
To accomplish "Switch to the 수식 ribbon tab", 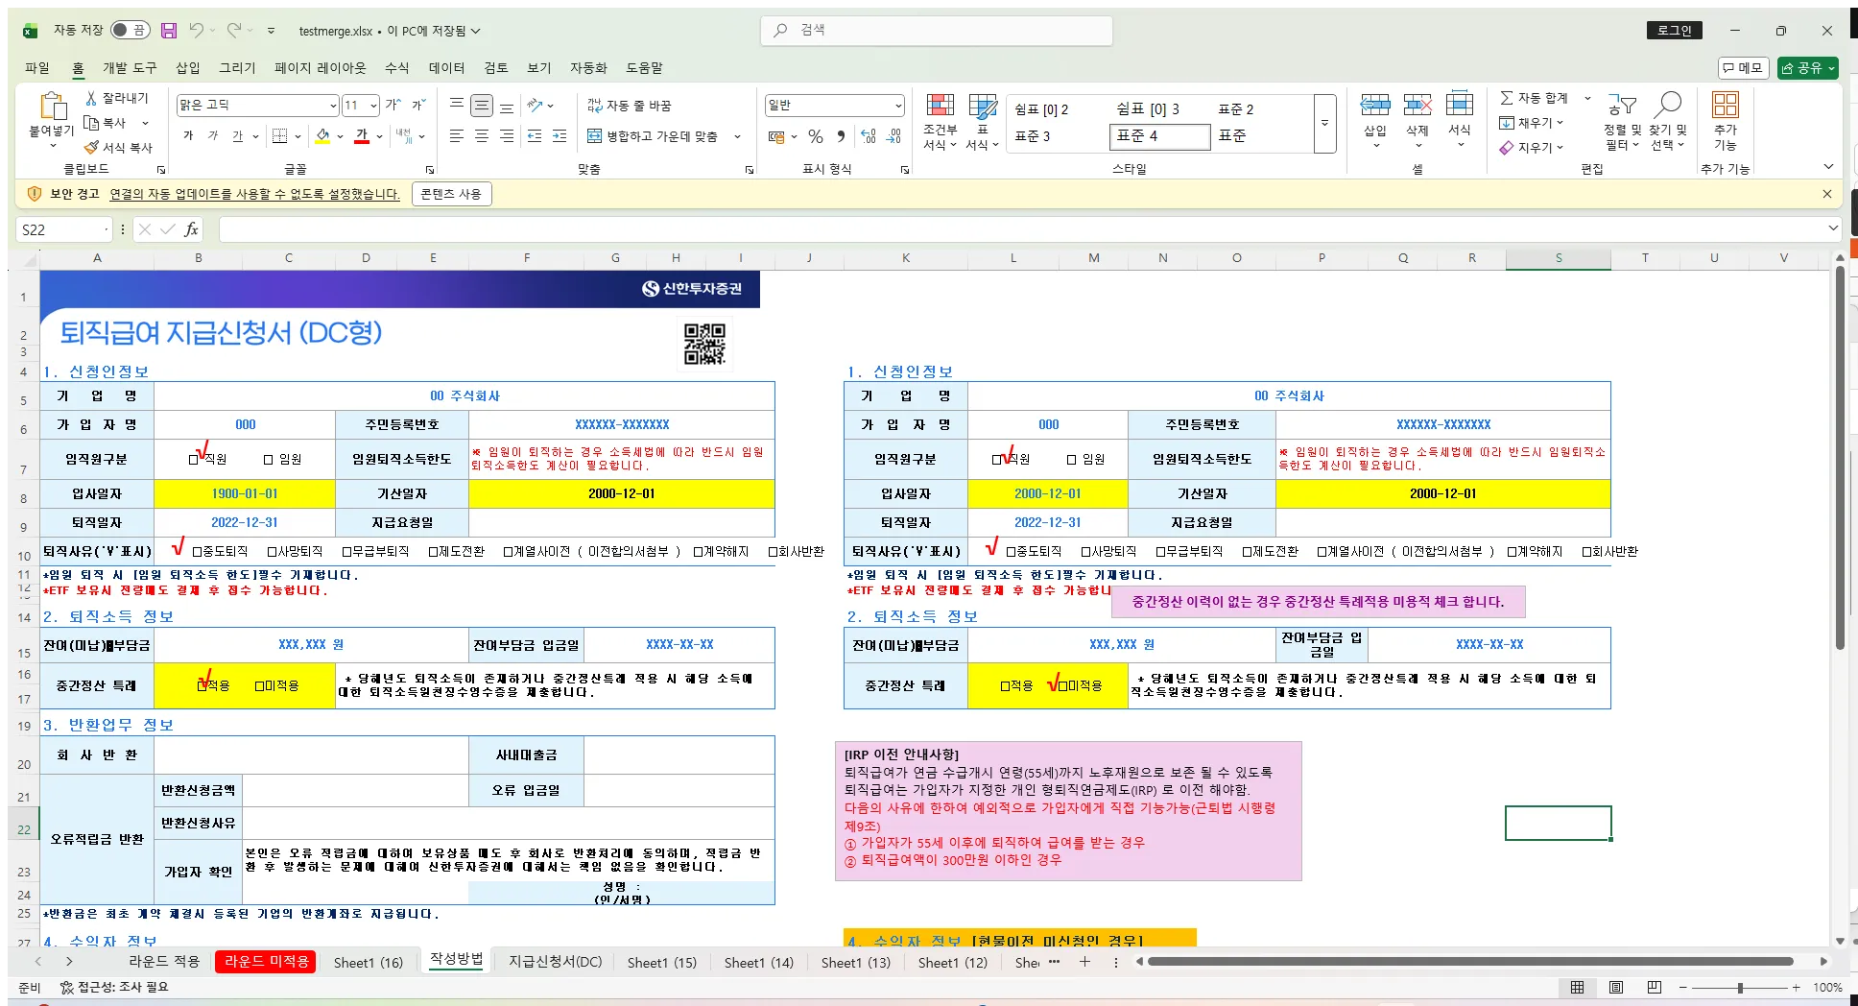I will tap(396, 67).
